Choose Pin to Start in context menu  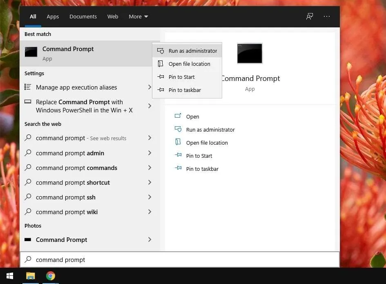pos(187,77)
